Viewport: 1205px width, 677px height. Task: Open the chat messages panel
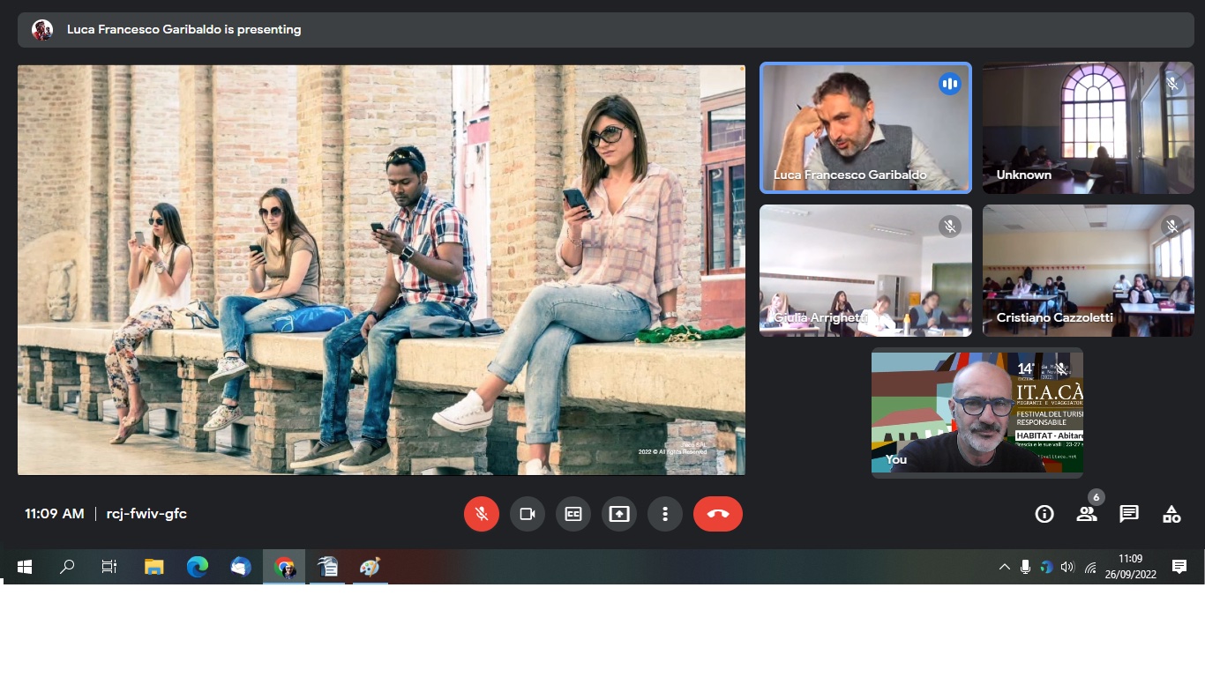click(x=1129, y=514)
